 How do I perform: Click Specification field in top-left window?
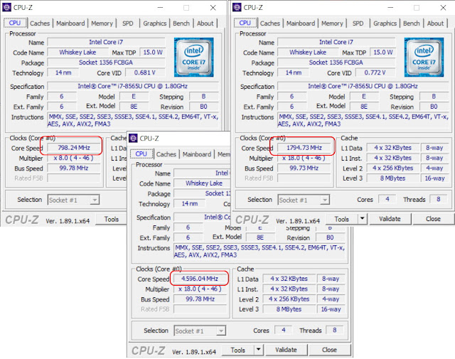coord(133,86)
